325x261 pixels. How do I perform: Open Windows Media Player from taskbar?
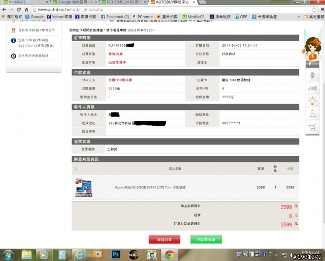tap(43, 255)
